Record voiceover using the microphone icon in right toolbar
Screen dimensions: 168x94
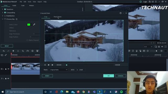click(136, 51)
